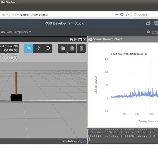Click the save floppy disk icon
The width and height of the screenshot is (158, 148).
pyautogui.click(x=148, y=23)
